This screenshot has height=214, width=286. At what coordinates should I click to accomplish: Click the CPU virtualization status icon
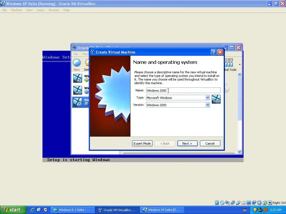point(259,203)
